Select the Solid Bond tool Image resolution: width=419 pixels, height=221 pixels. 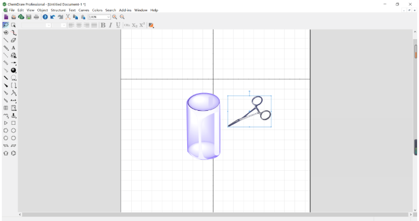pos(6,40)
